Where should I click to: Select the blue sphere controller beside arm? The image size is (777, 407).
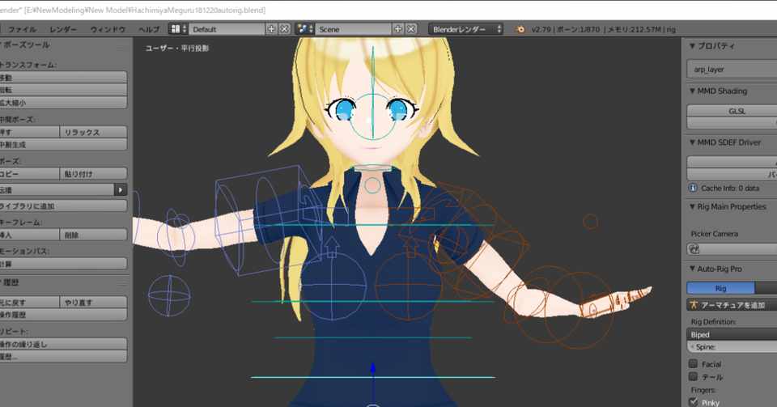pyautogui.click(x=169, y=296)
